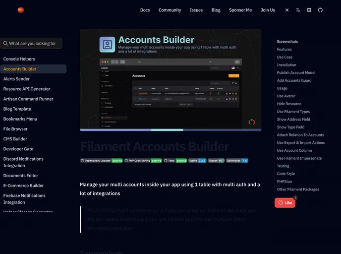
Task: Jump to Usage section
Action: tap(282, 88)
